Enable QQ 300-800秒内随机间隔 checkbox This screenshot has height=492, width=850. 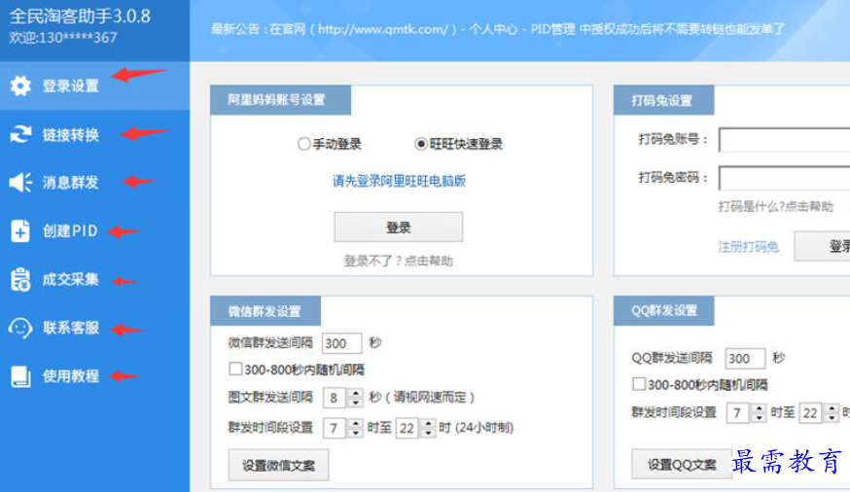(x=639, y=384)
